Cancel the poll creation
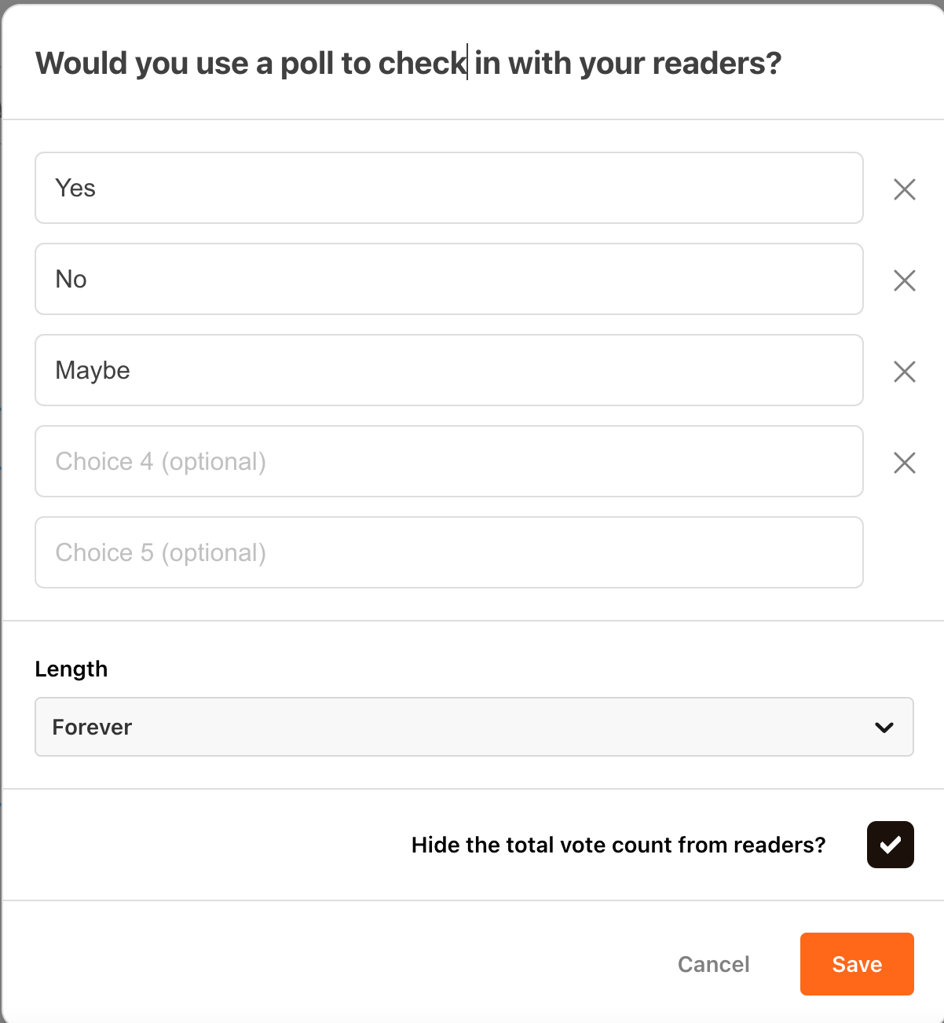The width and height of the screenshot is (944, 1023). 712,964
